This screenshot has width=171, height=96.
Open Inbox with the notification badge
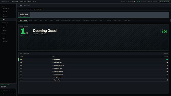(x=8, y=28)
